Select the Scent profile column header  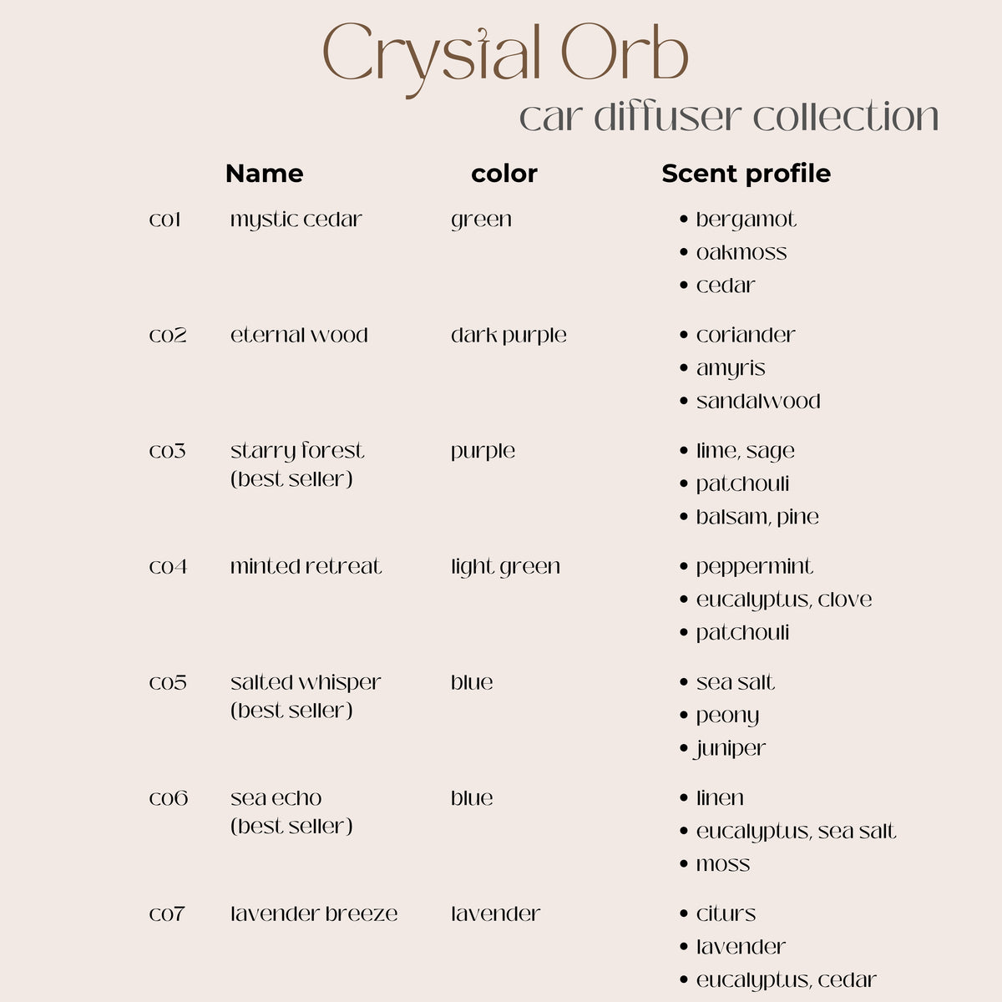pyautogui.click(x=746, y=174)
